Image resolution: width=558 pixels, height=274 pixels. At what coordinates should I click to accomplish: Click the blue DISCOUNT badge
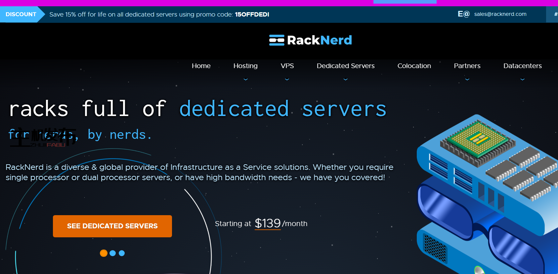coord(21,14)
